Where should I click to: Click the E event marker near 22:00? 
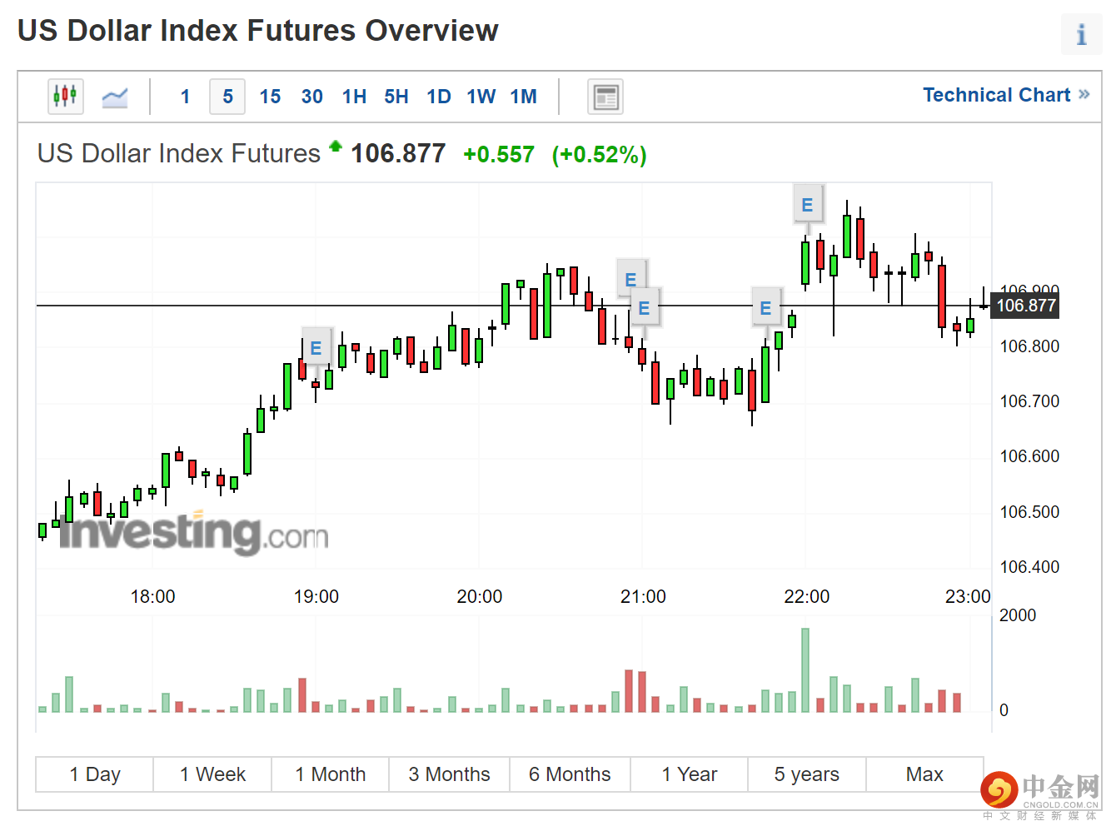click(806, 205)
